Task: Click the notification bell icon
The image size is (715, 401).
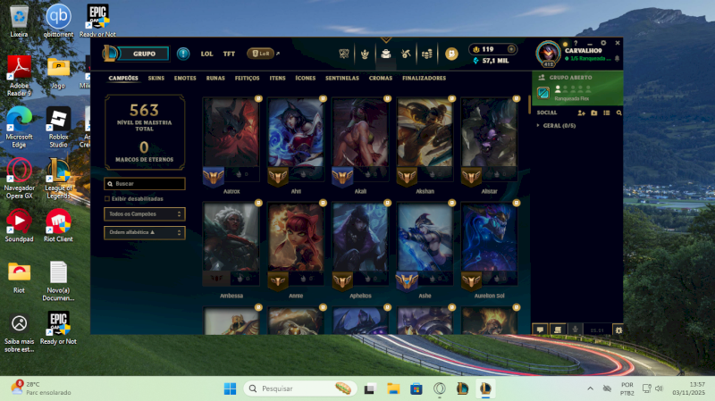Action: click(617, 59)
